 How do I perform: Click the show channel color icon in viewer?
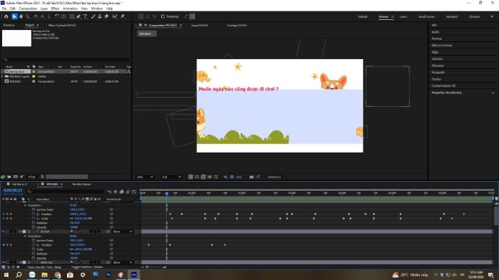point(225,177)
